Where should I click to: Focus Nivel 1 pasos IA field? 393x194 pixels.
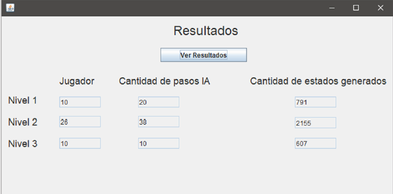(x=159, y=102)
